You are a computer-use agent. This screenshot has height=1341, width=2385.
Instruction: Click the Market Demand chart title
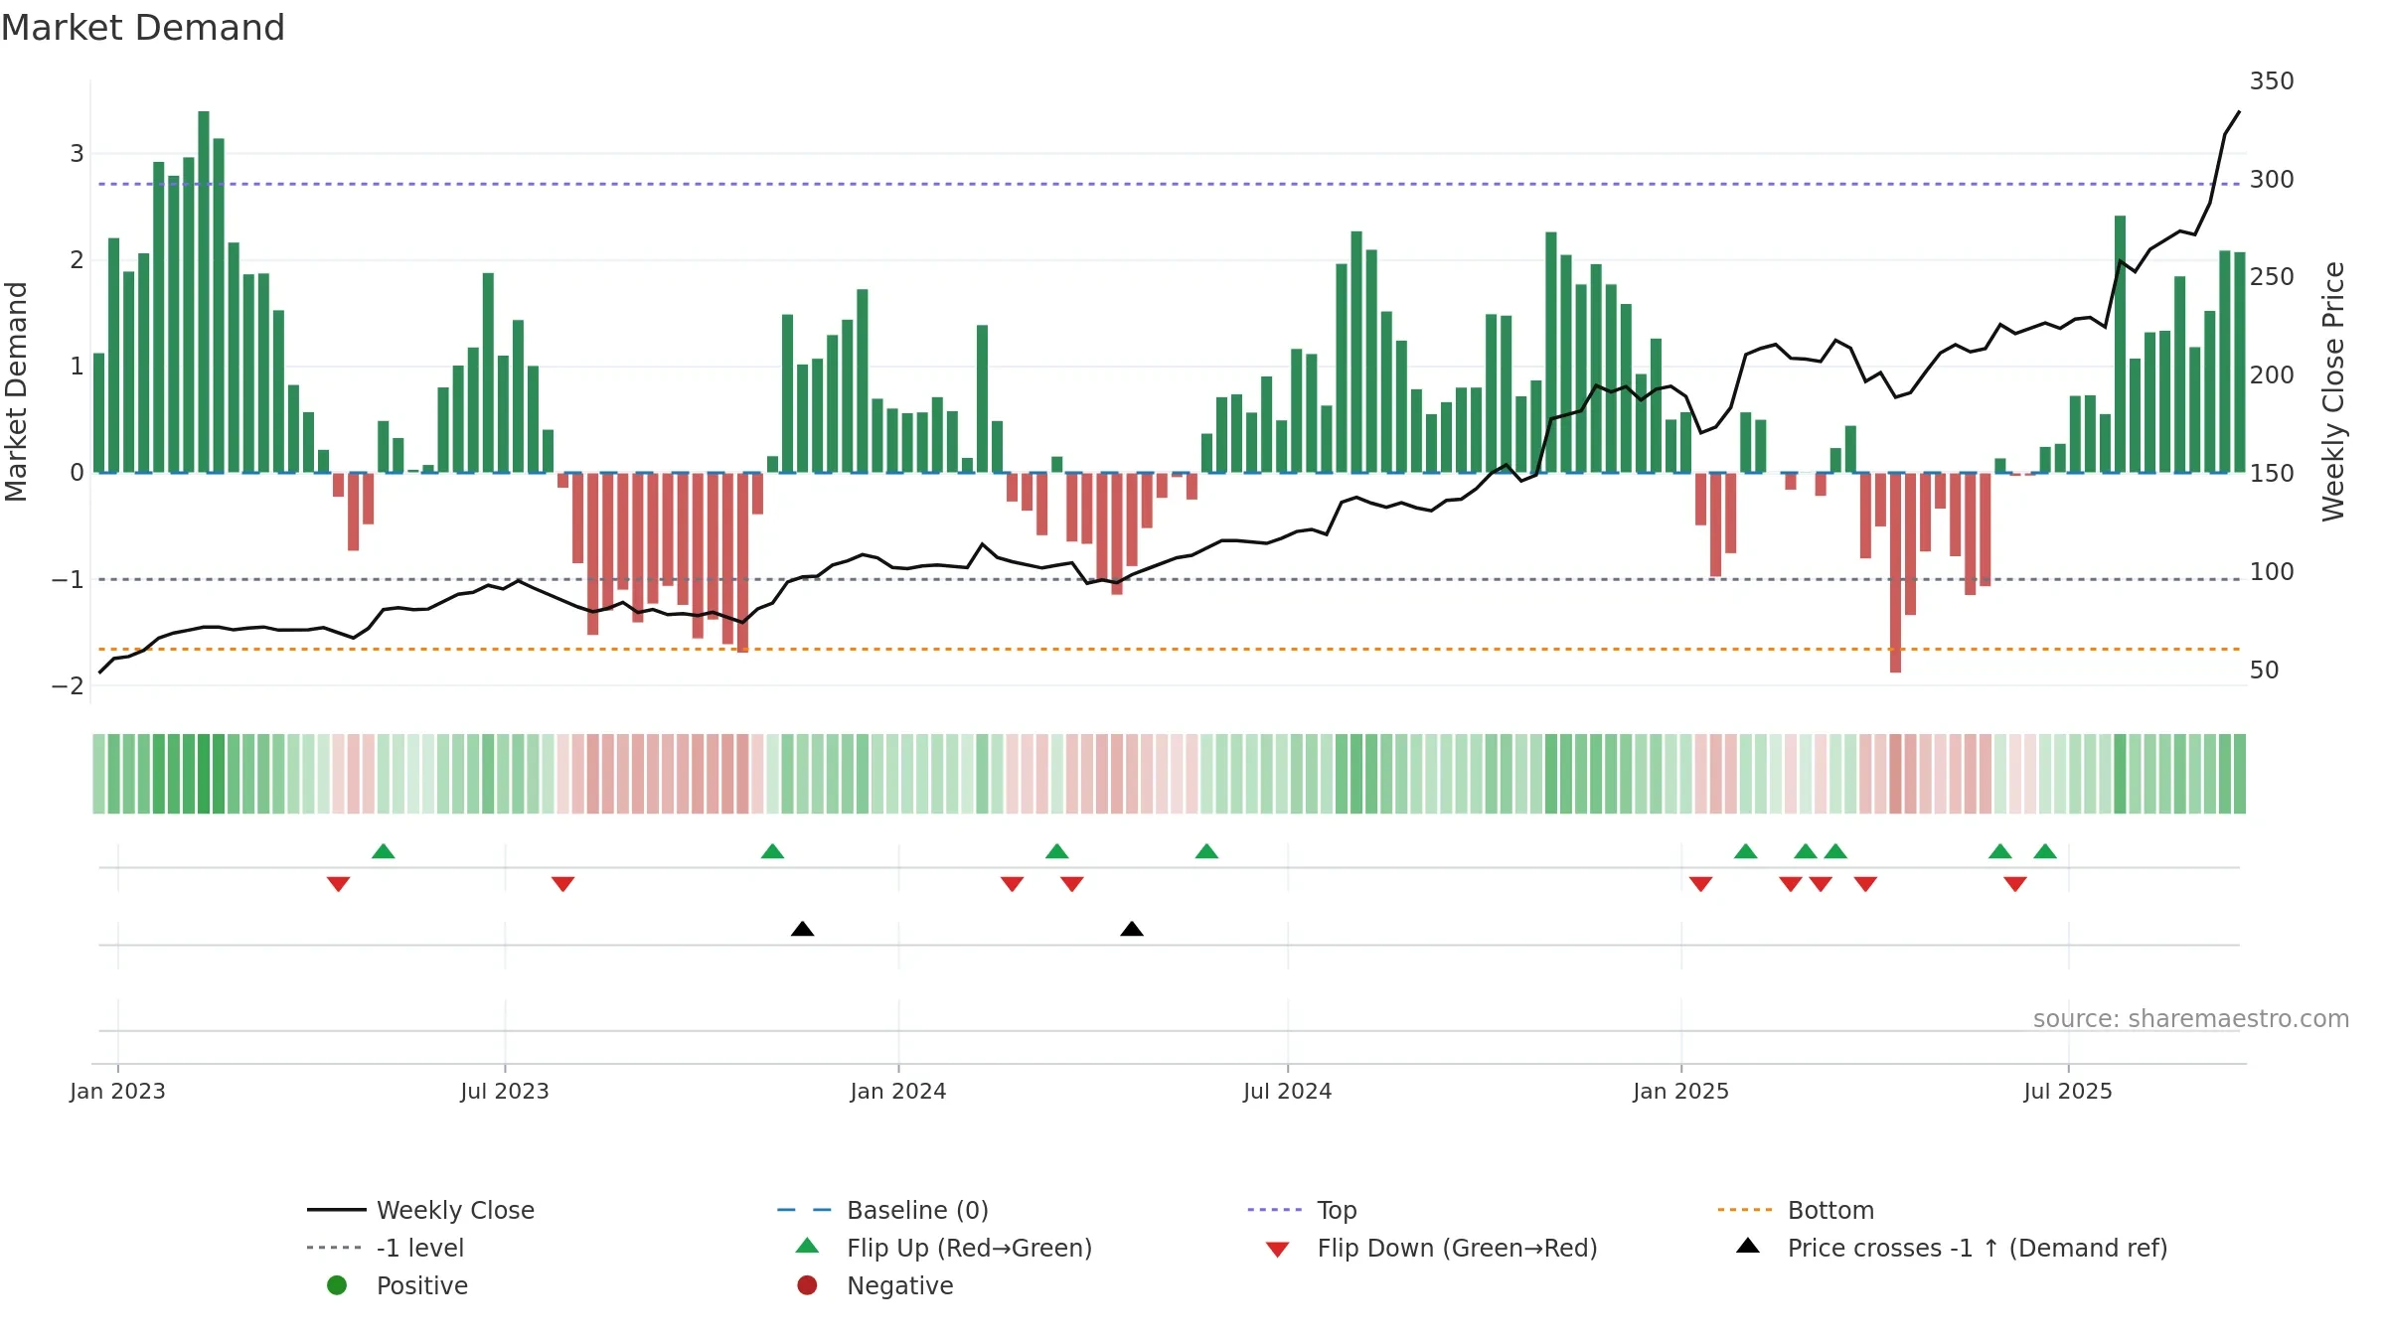[143, 27]
